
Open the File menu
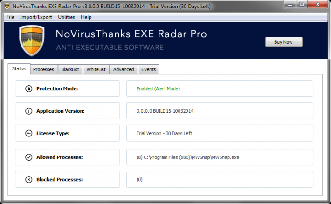pyautogui.click(x=10, y=17)
